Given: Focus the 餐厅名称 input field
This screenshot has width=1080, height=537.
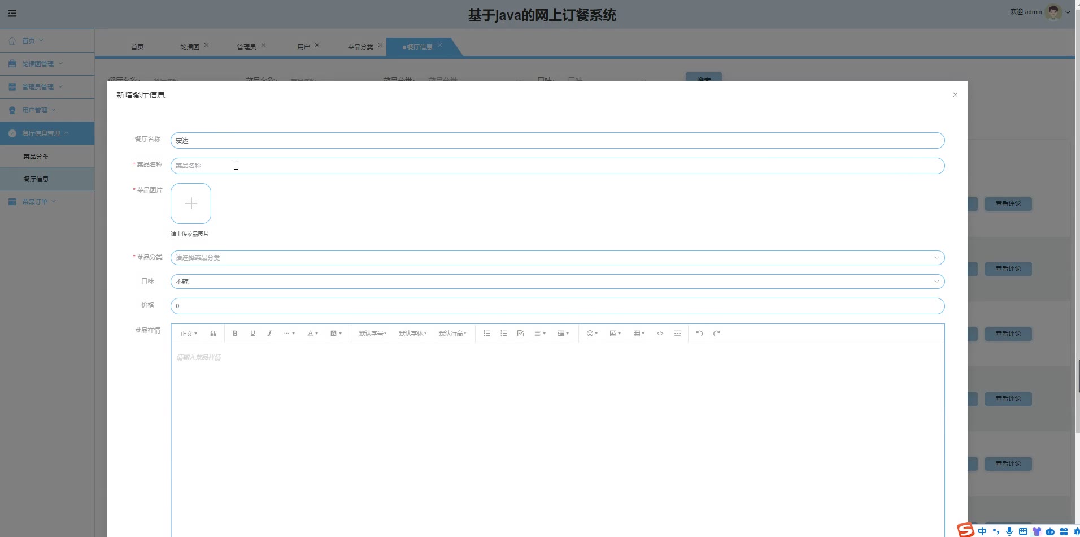Looking at the screenshot, I should click(558, 141).
